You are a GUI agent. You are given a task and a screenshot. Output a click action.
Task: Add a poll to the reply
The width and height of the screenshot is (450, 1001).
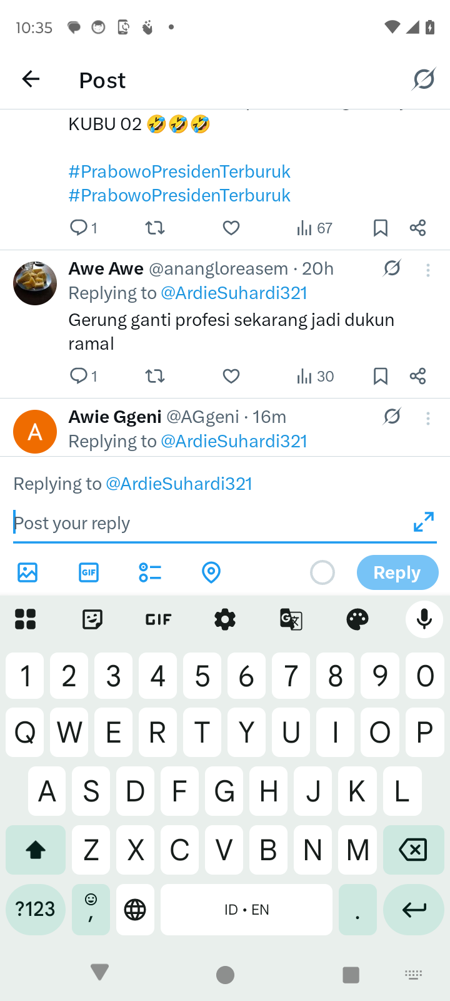point(150,572)
